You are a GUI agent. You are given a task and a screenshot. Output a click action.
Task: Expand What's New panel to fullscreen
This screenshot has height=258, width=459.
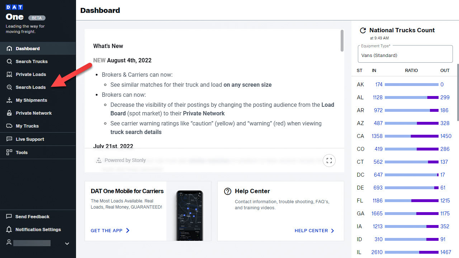pos(329,160)
